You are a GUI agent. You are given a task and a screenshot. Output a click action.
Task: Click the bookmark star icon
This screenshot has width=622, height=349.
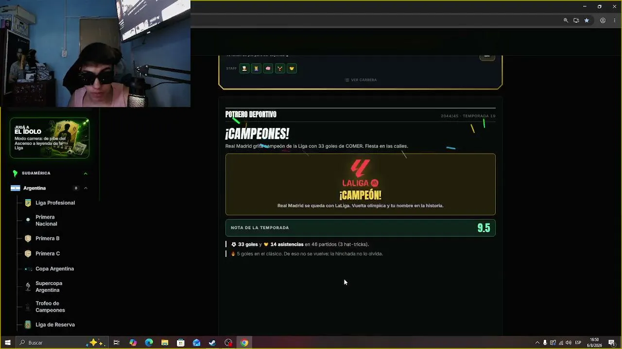(x=587, y=20)
